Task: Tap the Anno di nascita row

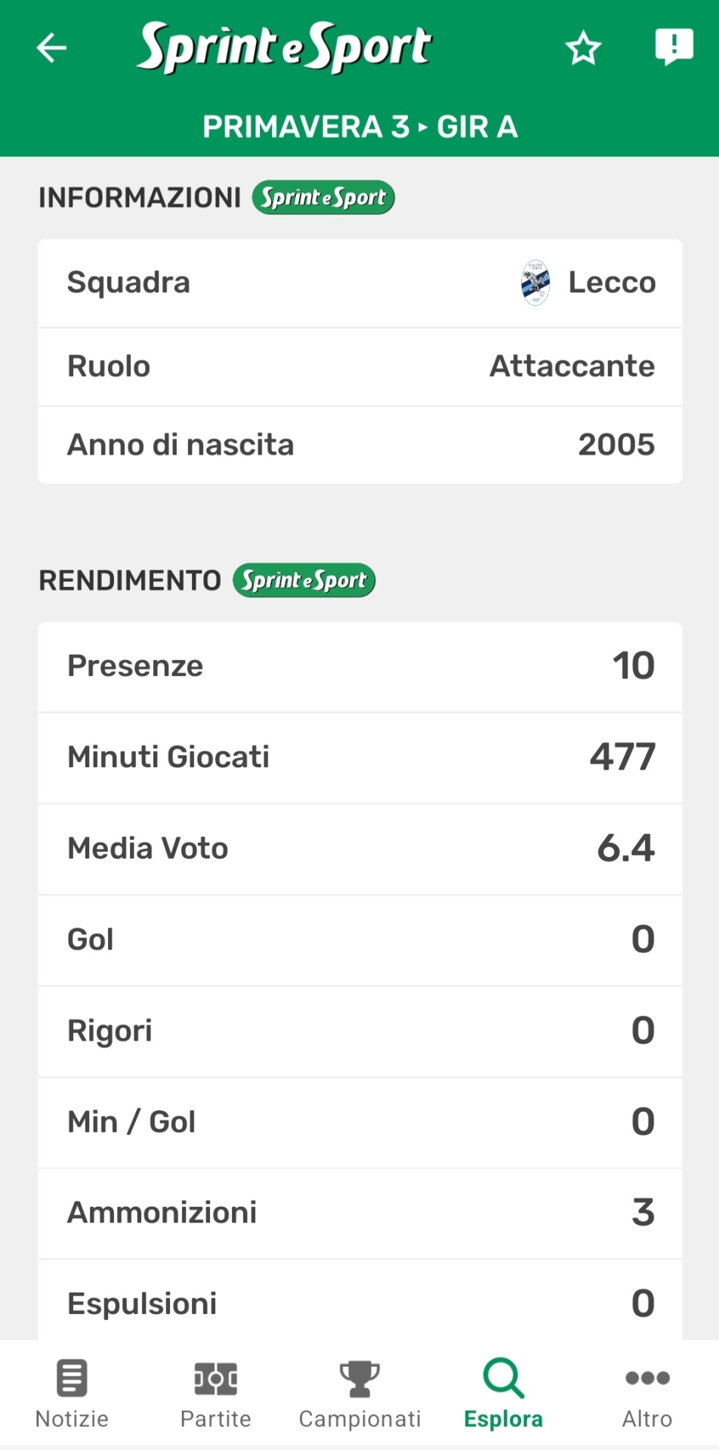Action: click(359, 445)
